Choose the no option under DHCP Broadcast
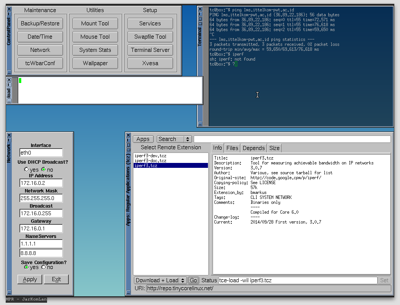The width and height of the screenshot is (400, 305). click(x=44, y=169)
